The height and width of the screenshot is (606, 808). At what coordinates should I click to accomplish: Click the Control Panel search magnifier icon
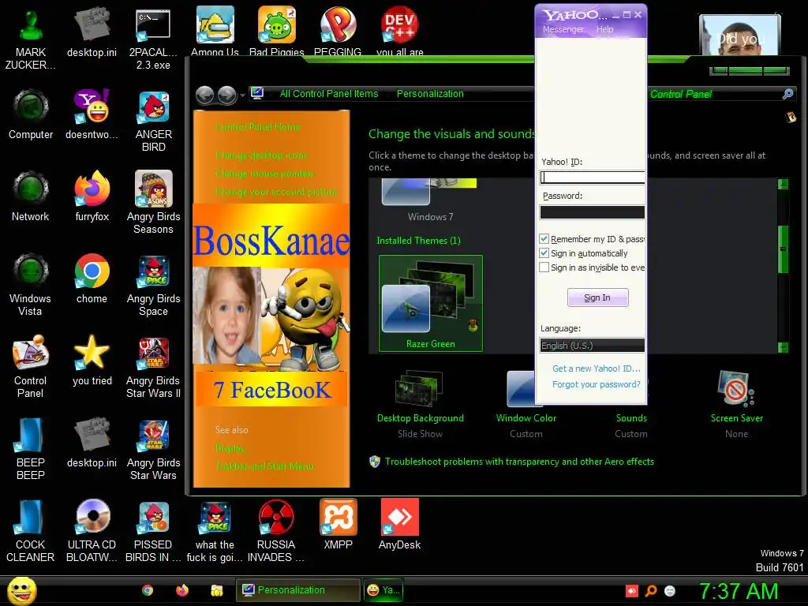pos(787,94)
